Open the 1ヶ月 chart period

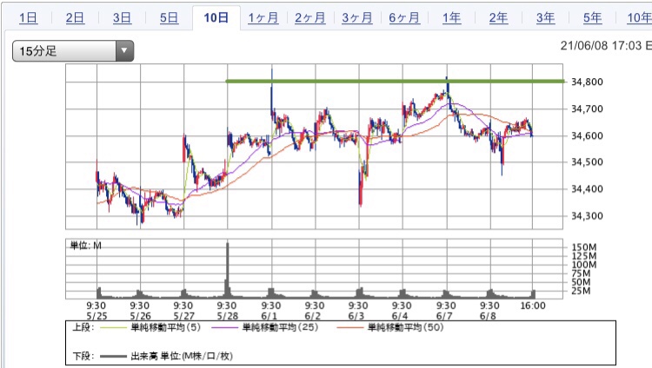(263, 18)
